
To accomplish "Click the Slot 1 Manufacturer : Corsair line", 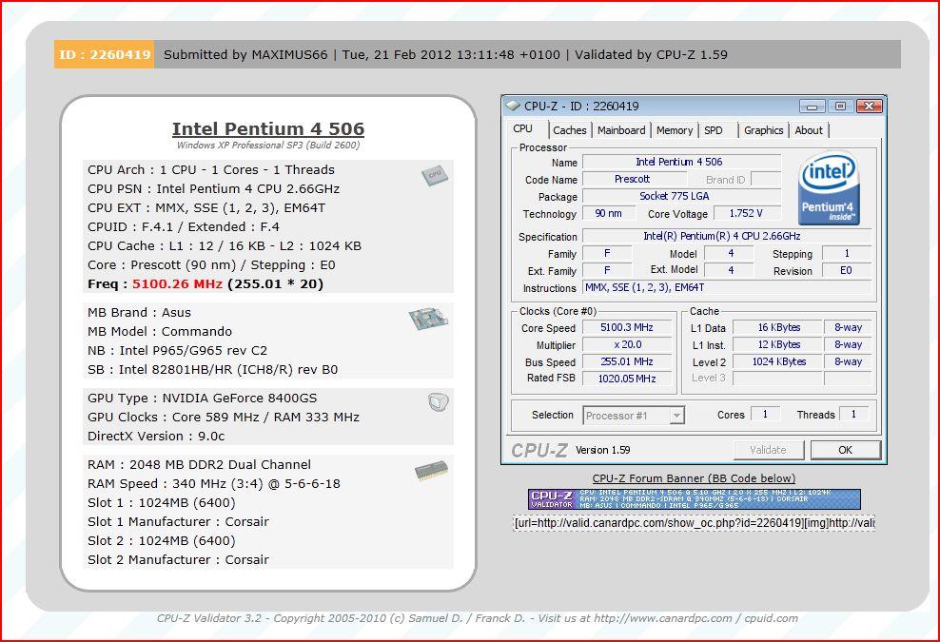I will point(178,521).
